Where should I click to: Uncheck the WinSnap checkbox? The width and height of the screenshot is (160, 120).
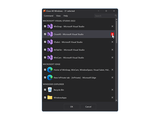45,26
